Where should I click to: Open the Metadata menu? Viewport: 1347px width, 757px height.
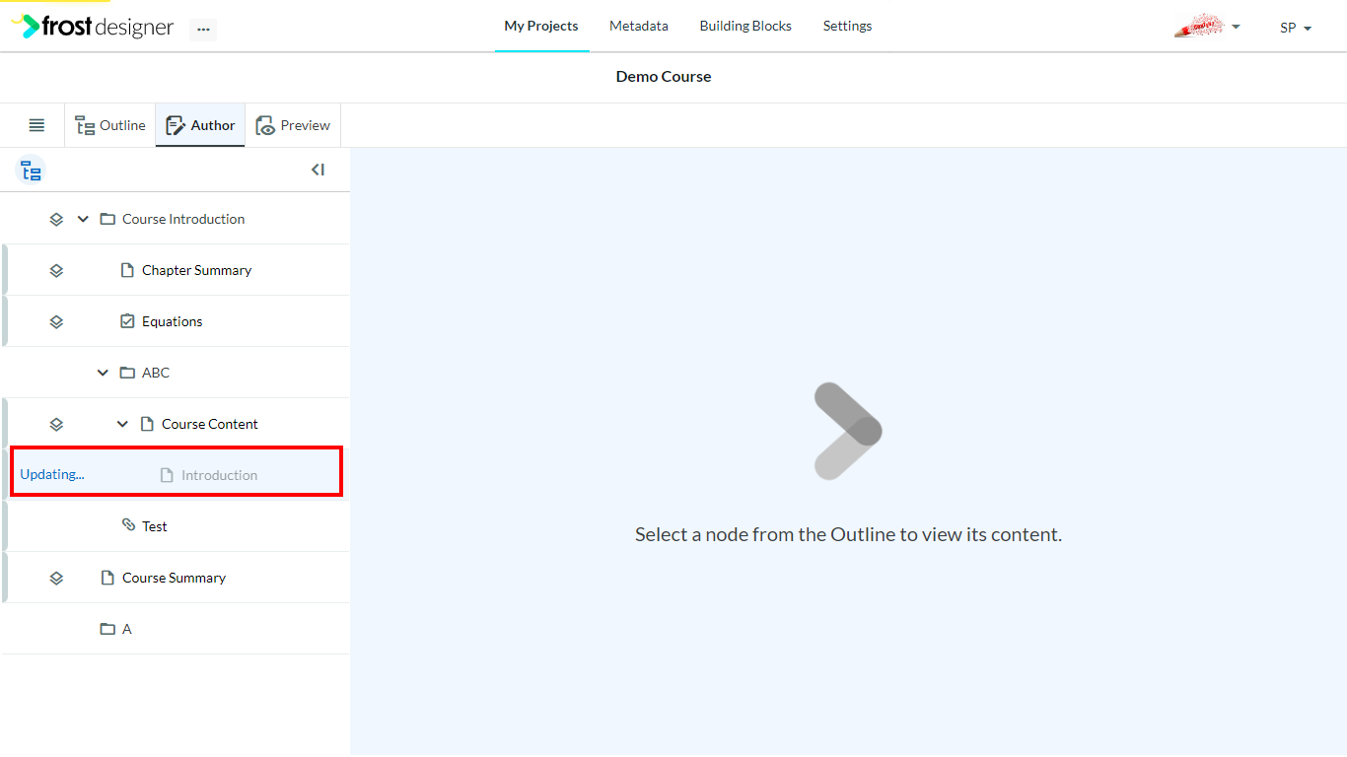pos(639,26)
